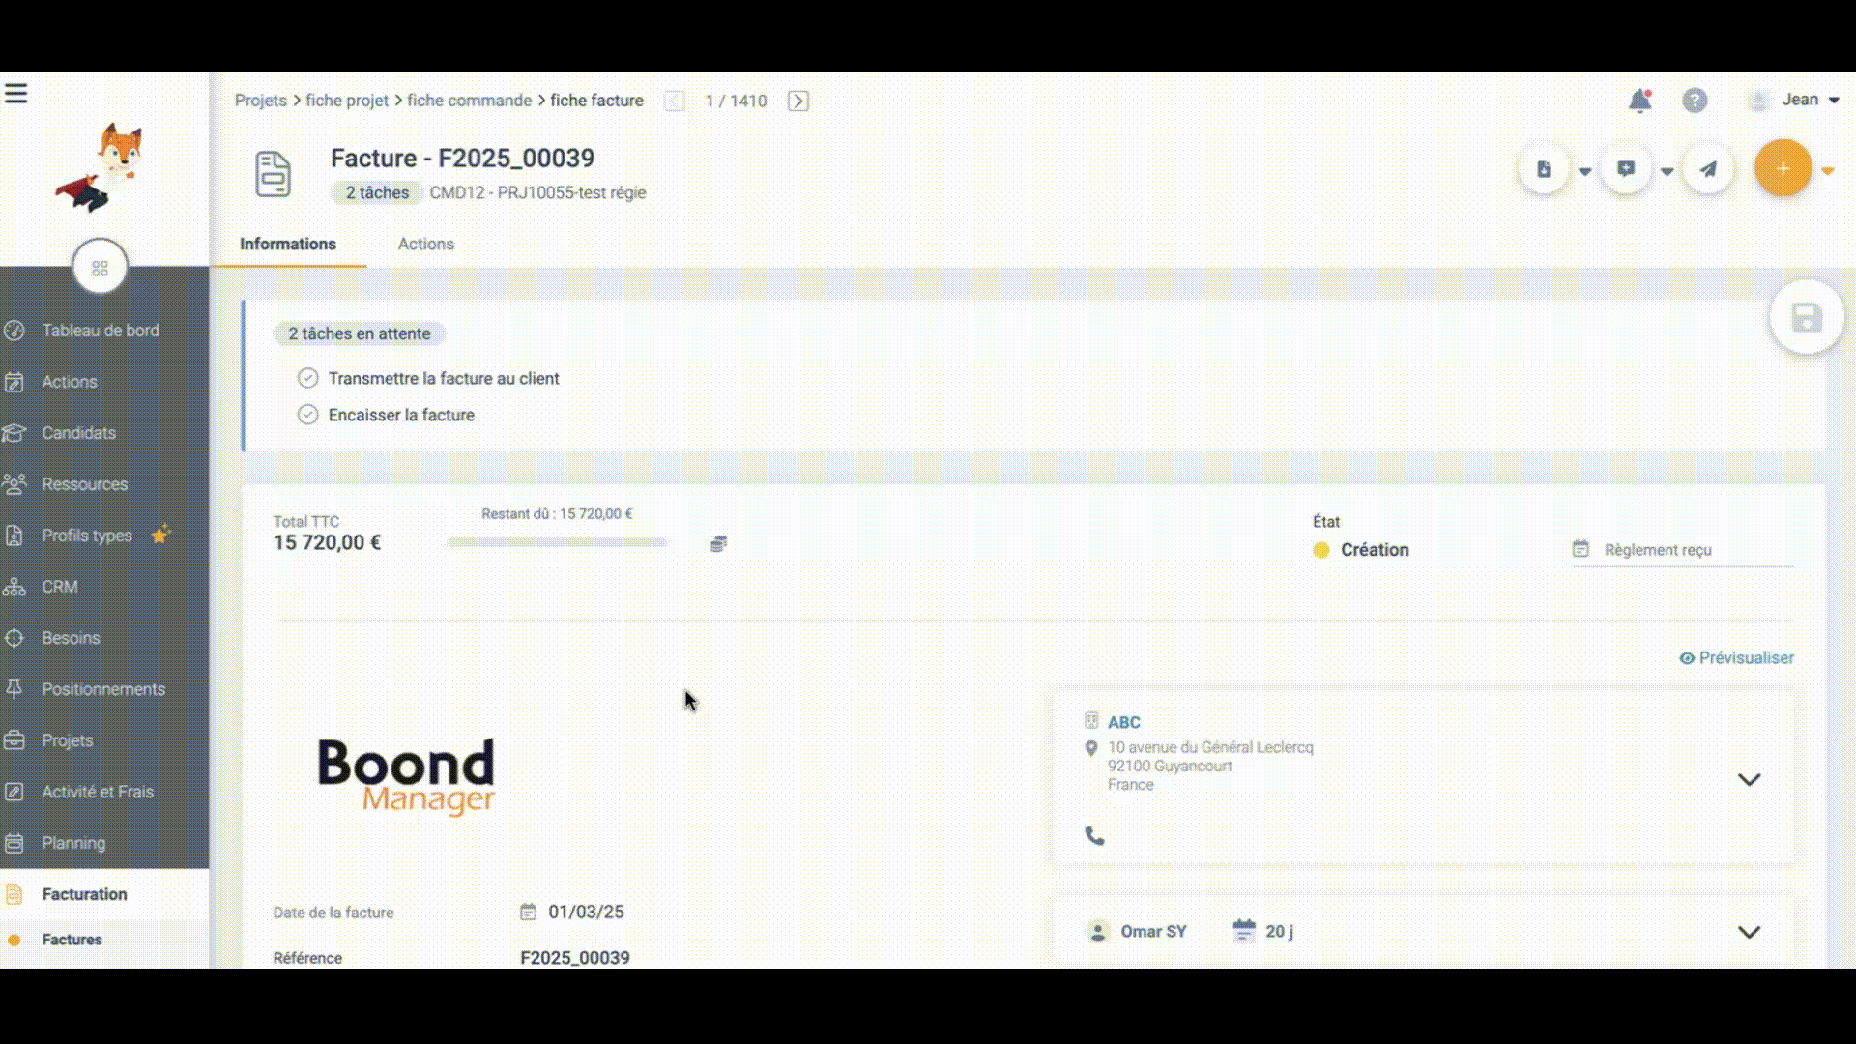The height and width of the screenshot is (1044, 1856).
Task: Click the 2 tâches badge
Action: tap(377, 192)
